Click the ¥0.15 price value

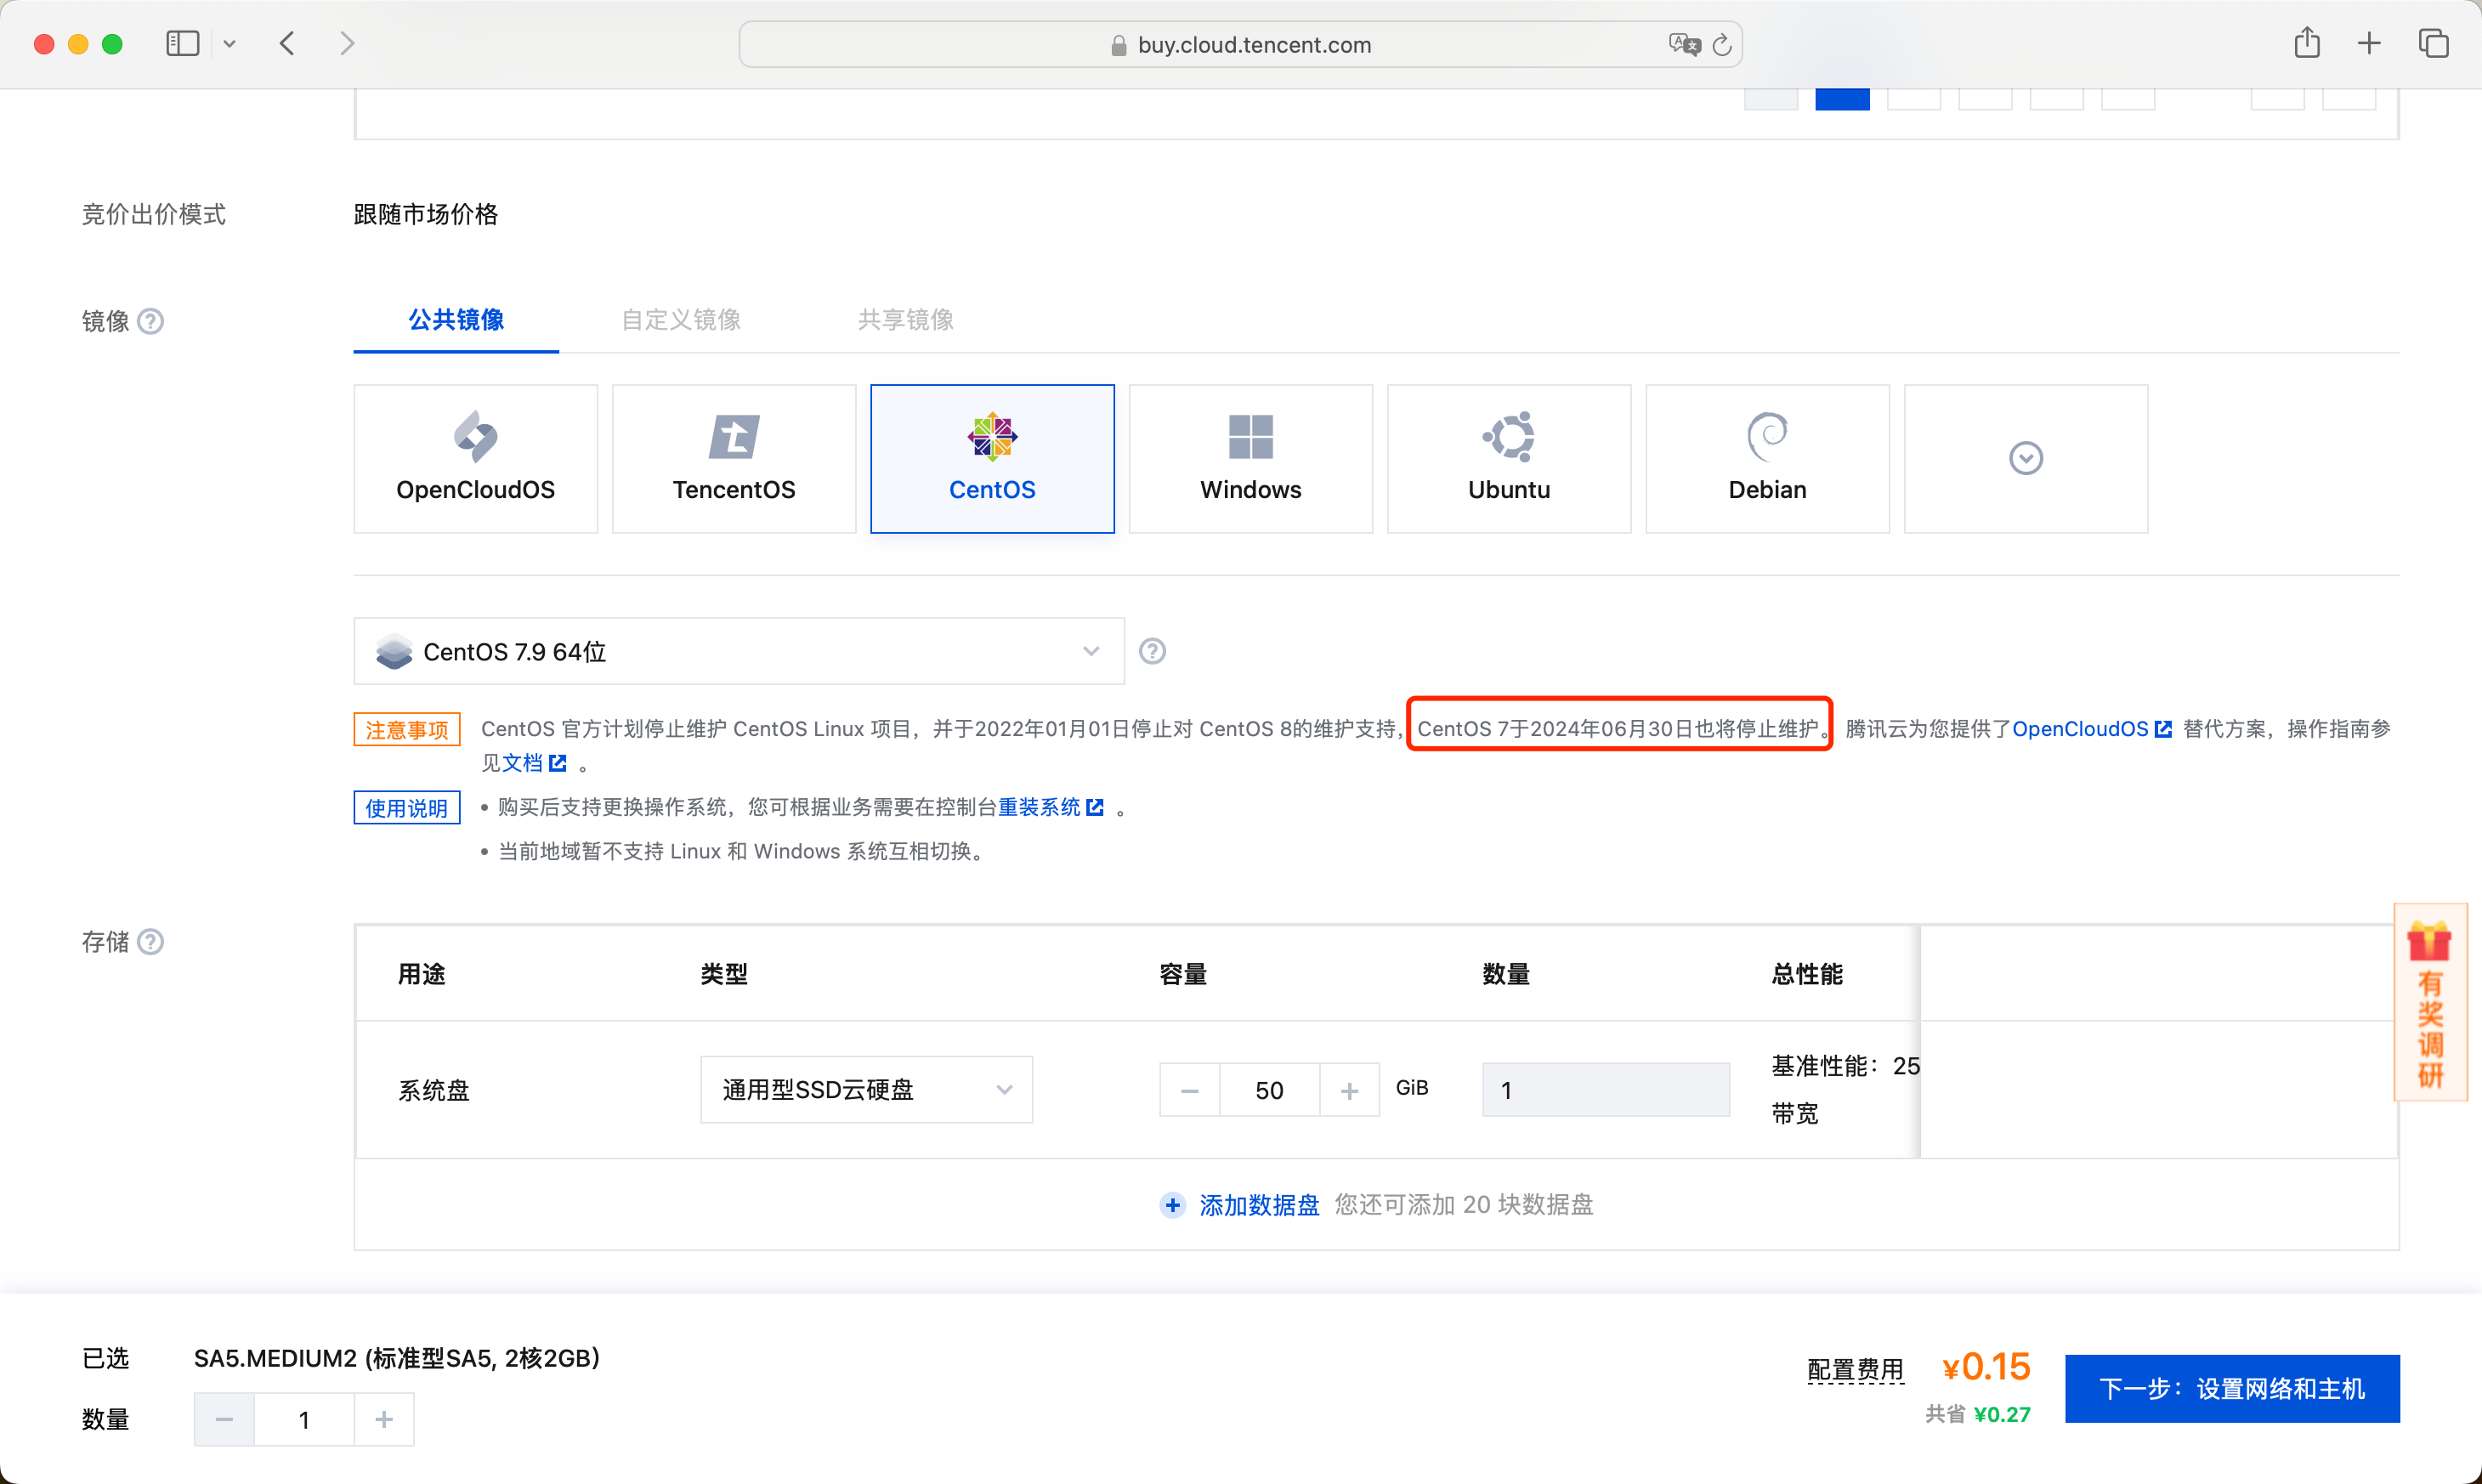[x=1986, y=1367]
